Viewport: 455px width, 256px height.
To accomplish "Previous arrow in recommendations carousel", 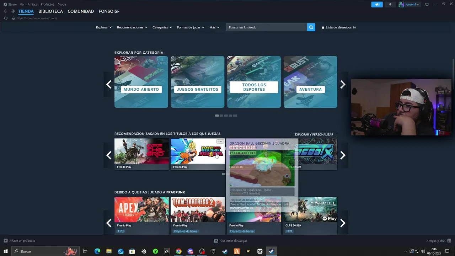I will (x=109, y=155).
